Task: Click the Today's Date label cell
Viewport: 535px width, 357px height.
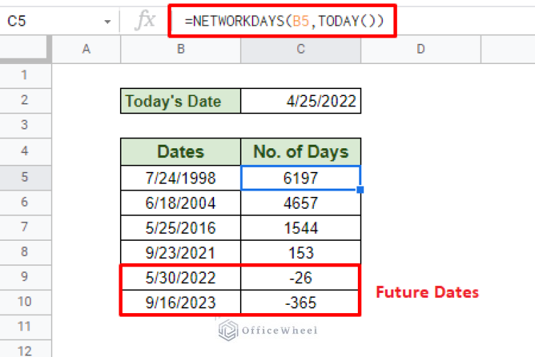Action: coord(181,101)
